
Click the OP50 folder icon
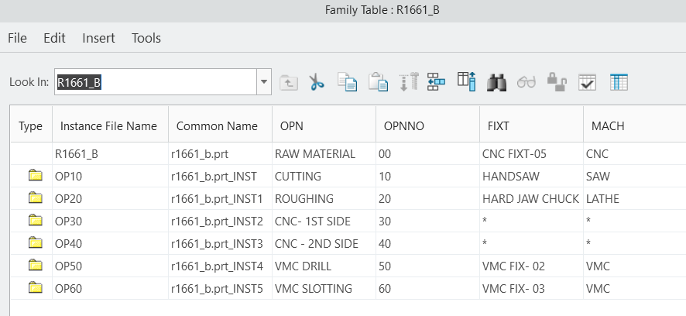coord(35,266)
